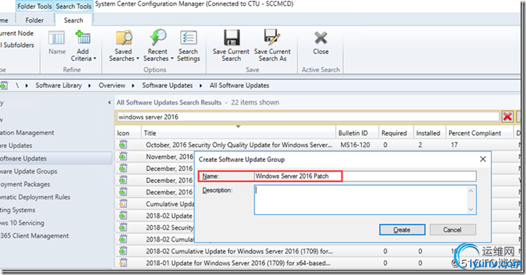Close Create Software Update Group dialog
The width and height of the screenshot is (526, 275).
483,159
